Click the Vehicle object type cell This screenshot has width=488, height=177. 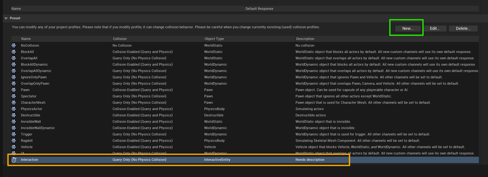click(210, 147)
